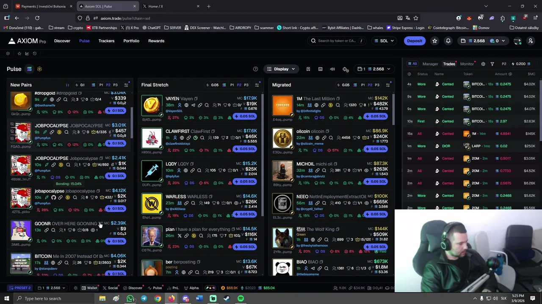The height and width of the screenshot is (304, 542).
Task: Open Final Stretch filter sliders icon
Action: coord(257,85)
